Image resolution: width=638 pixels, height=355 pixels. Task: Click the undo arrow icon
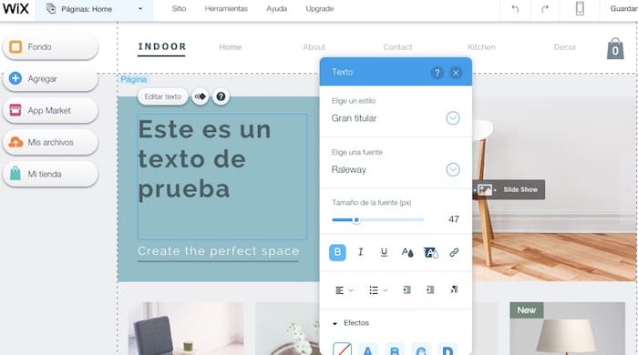pos(515,9)
